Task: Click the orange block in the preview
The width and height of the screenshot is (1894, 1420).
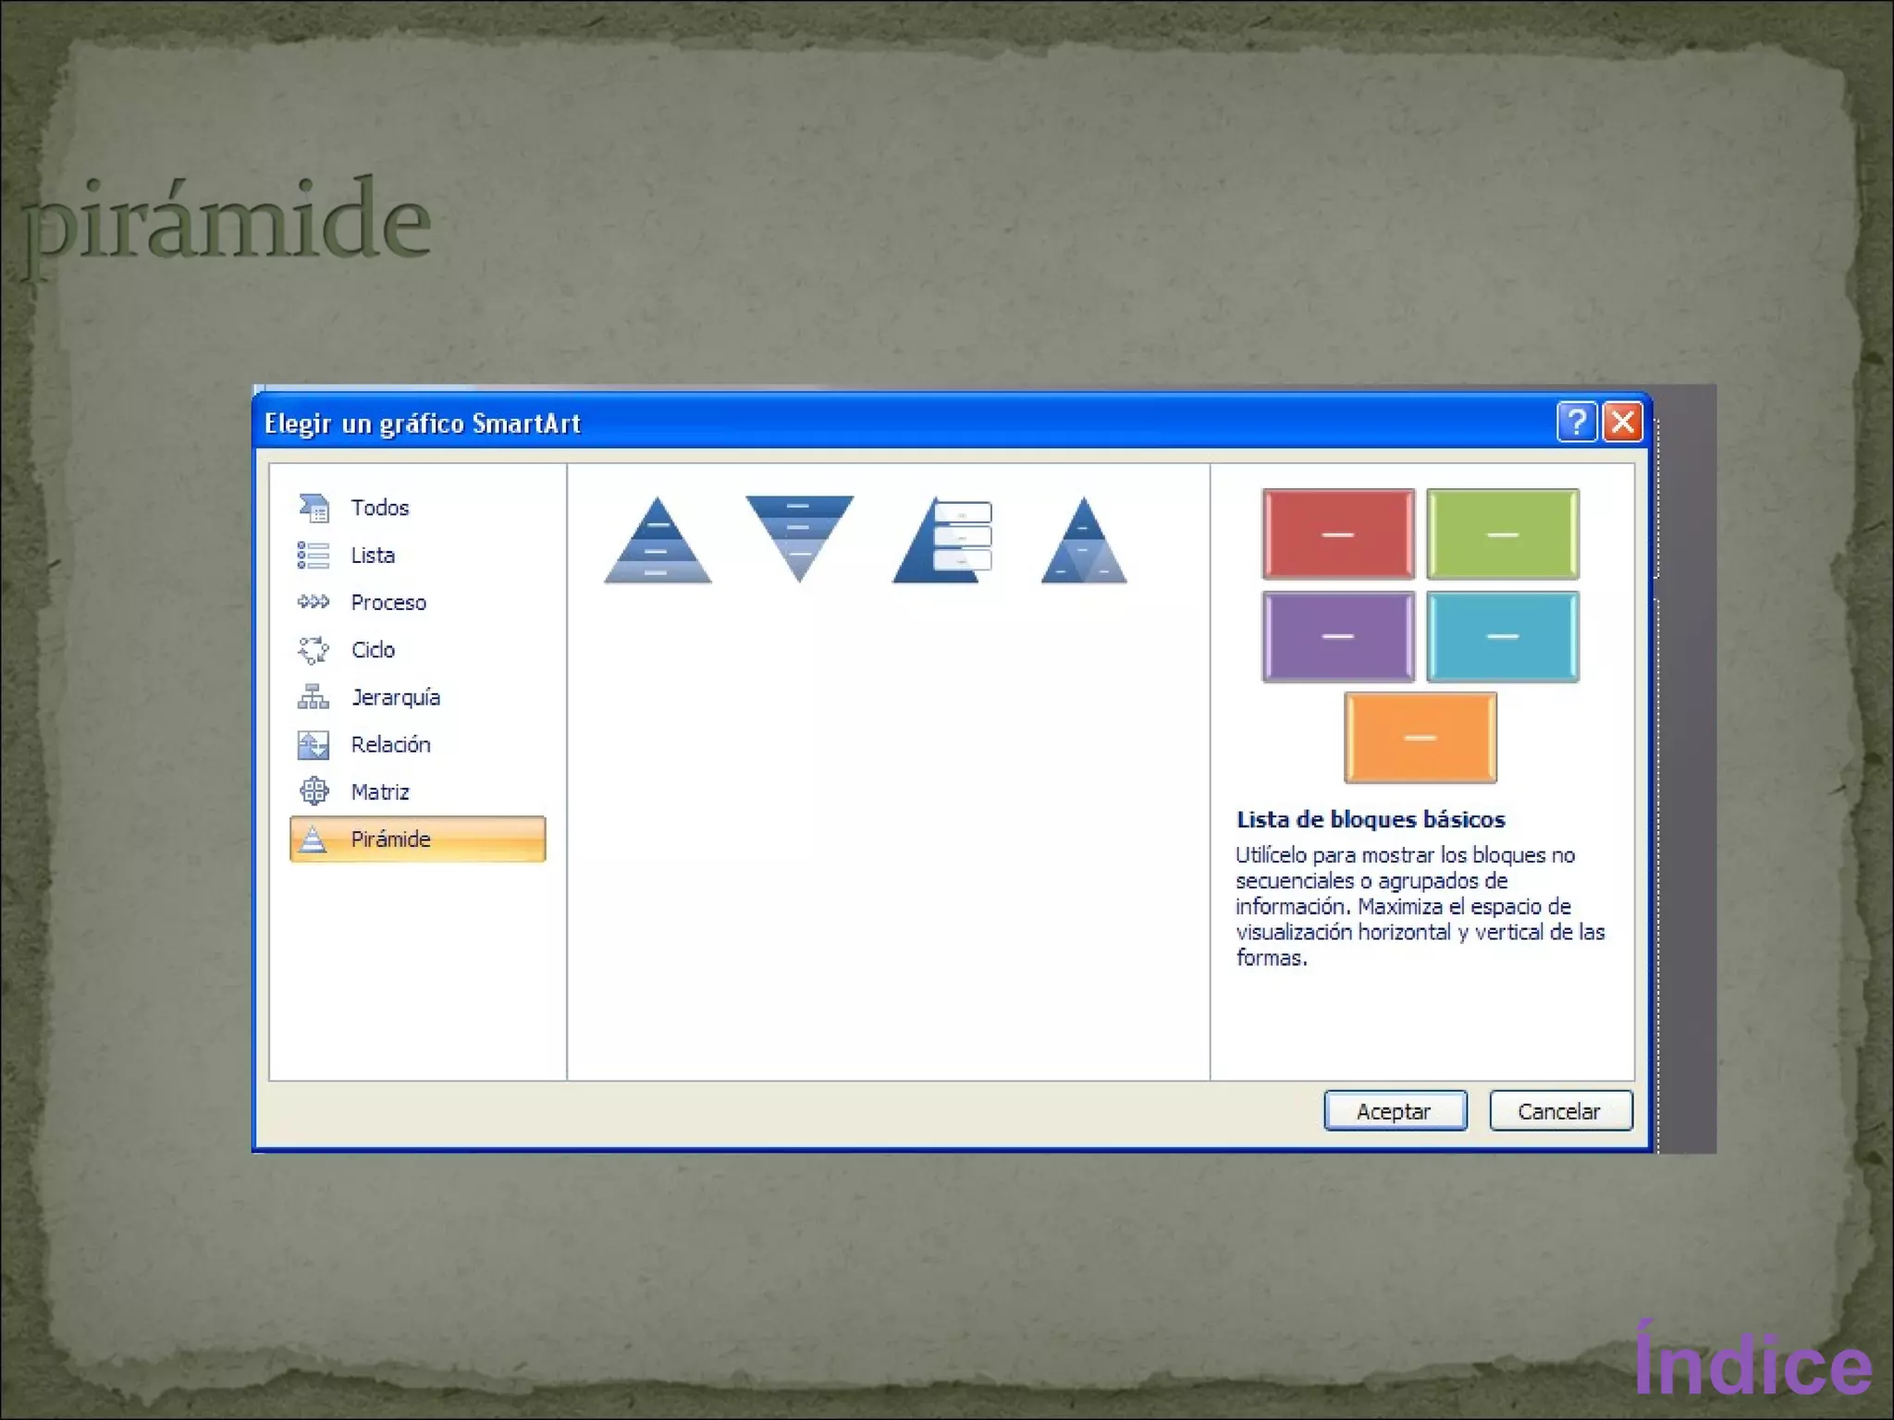Action: pos(1420,738)
